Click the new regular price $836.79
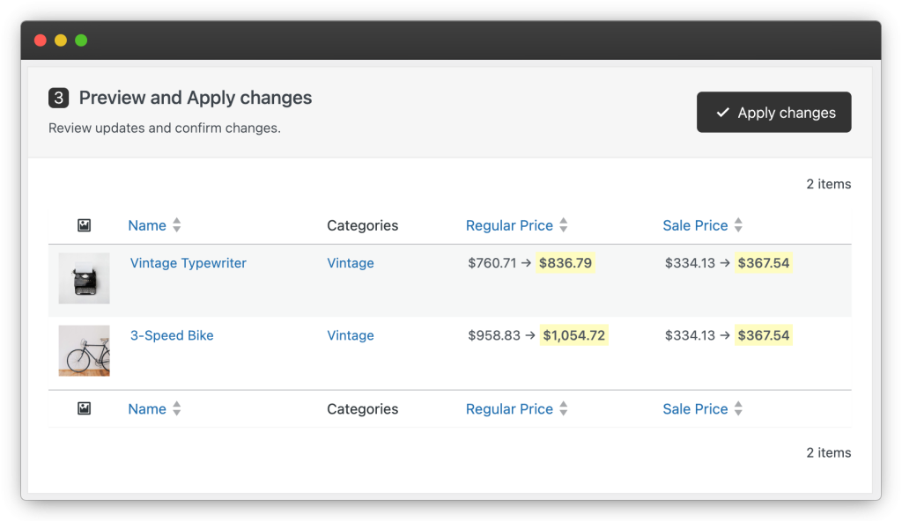This screenshot has width=902, height=521. 565,263
